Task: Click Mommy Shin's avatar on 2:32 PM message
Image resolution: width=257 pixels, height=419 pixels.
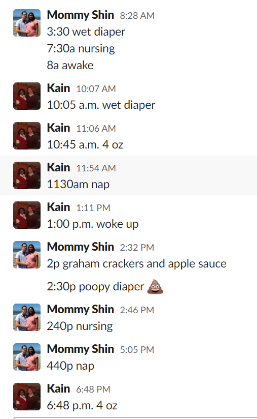Action: tap(27, 255)
